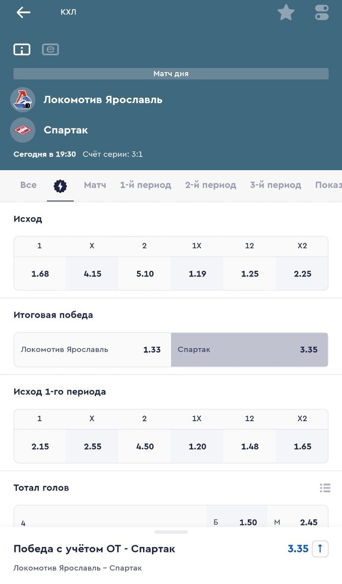This screenshot has height=584, width=342.
Task: Tap the back arrow icon
Action: tap(23, 12)
